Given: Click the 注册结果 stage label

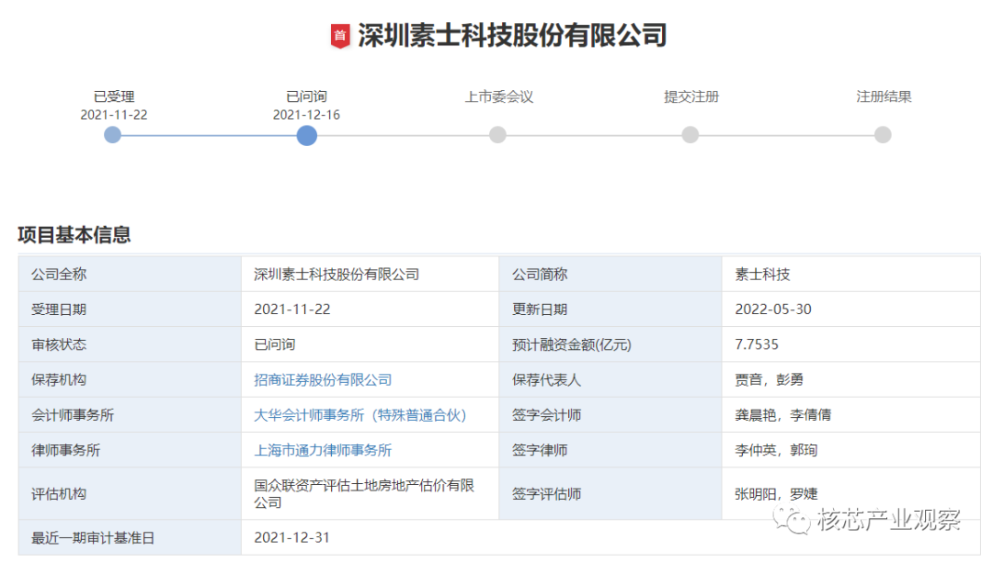Looking at the screenshot, I should (885, 96).
